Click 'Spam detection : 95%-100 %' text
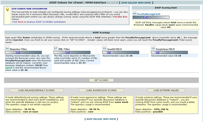Viewport: 203px width, 122px height. (152, 109)
